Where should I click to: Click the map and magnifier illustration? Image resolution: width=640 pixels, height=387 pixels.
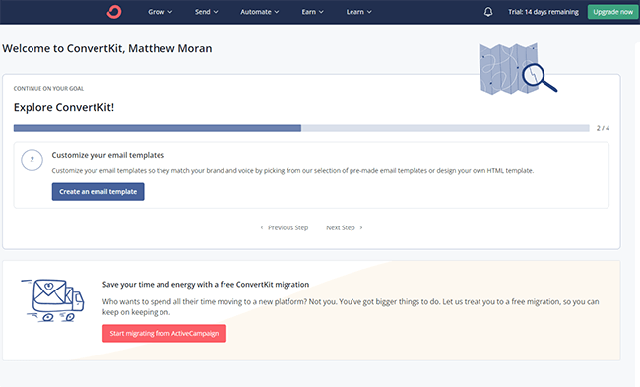518,69
